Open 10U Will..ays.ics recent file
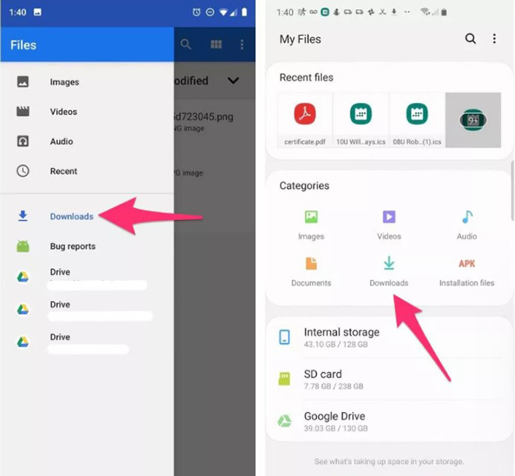 (361, 120)
